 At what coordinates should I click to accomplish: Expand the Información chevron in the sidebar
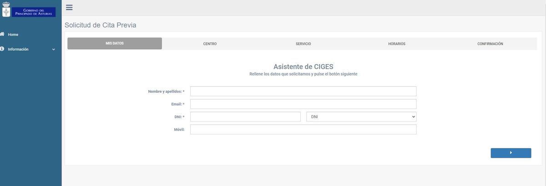click(x=53, y=50)
